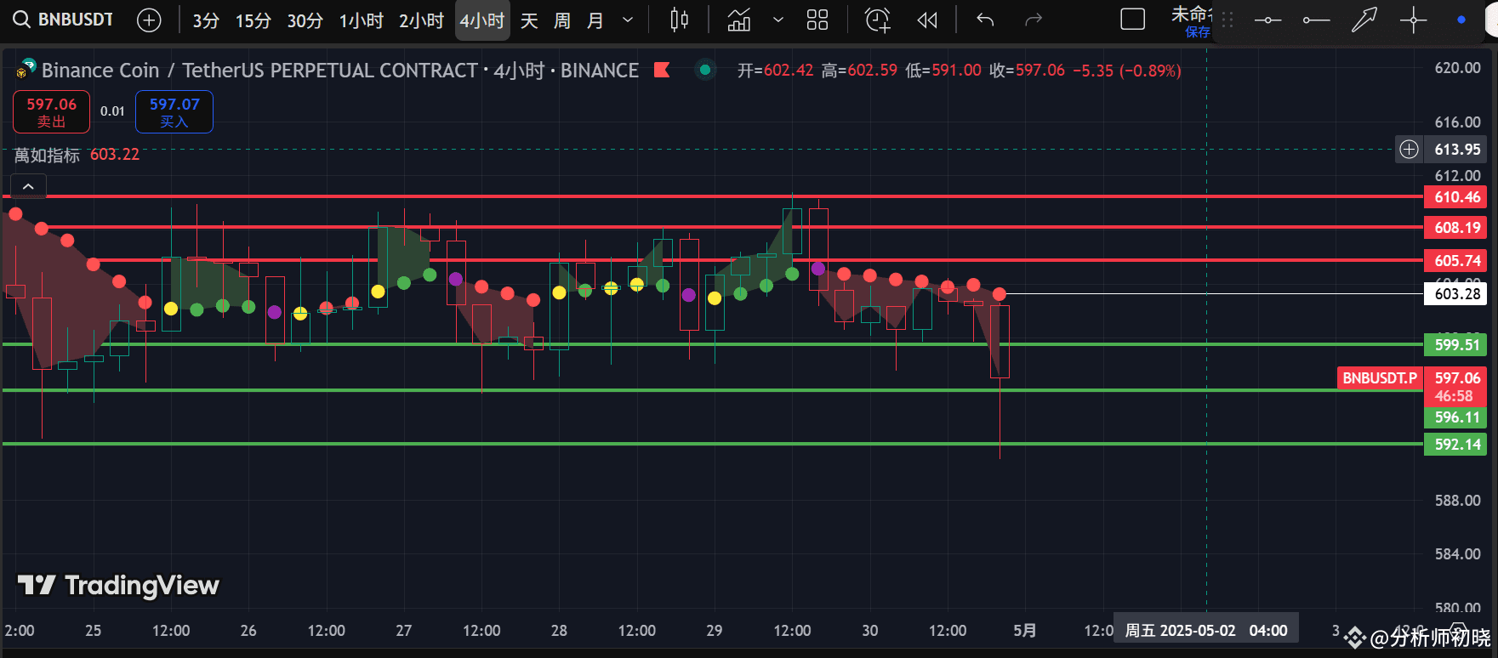The height and width of the screenshot is (658, 1498).
Task: Click the 592.14 green support price label
Action: pos(1455,445)
